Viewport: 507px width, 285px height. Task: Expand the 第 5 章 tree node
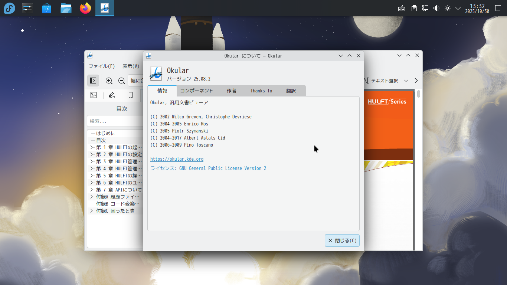click(91, 176)
